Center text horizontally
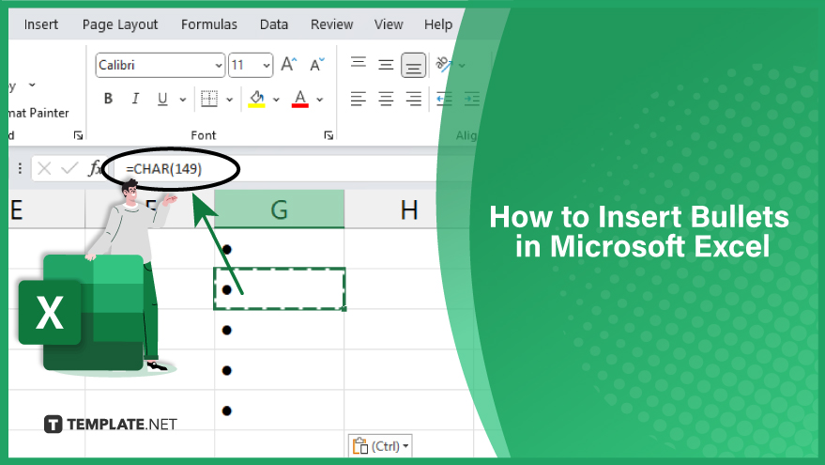Viewport: 825px width, 465px height. pos(386,99)
